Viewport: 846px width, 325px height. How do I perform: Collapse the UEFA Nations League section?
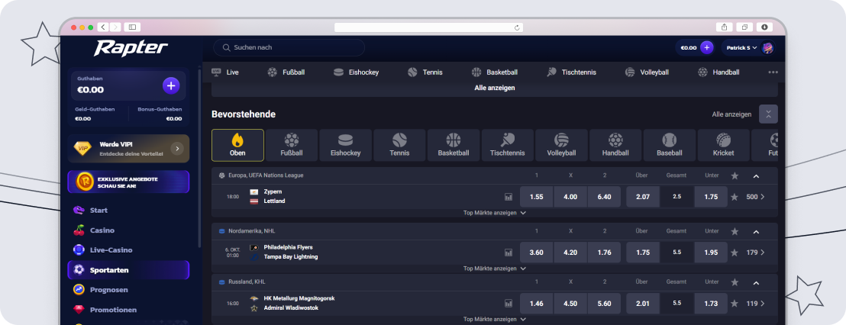[x=756, y=175]
